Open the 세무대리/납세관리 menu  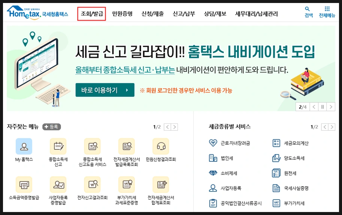click(x=256, y=14)
